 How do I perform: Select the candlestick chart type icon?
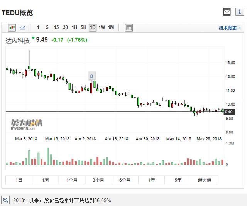pyautogui.click(x=12, y=27)
